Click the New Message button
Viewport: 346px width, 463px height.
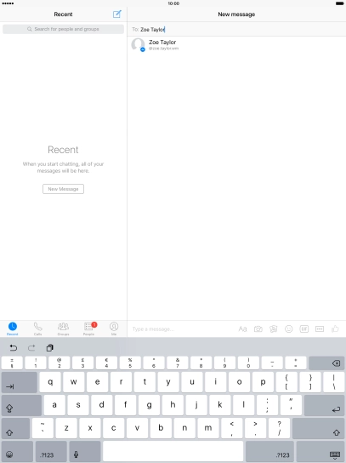click(x=63, y=189)
